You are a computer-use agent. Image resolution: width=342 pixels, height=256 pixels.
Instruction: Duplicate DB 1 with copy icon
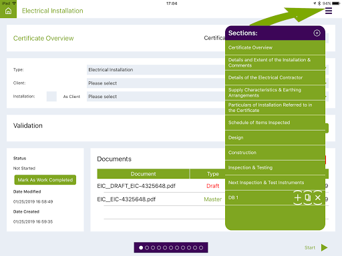point(308,197)
